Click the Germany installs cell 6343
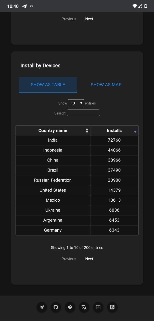 coord(114,230)
